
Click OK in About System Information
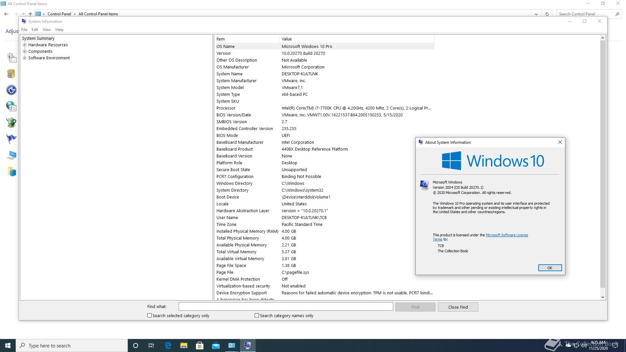[550, 268]
